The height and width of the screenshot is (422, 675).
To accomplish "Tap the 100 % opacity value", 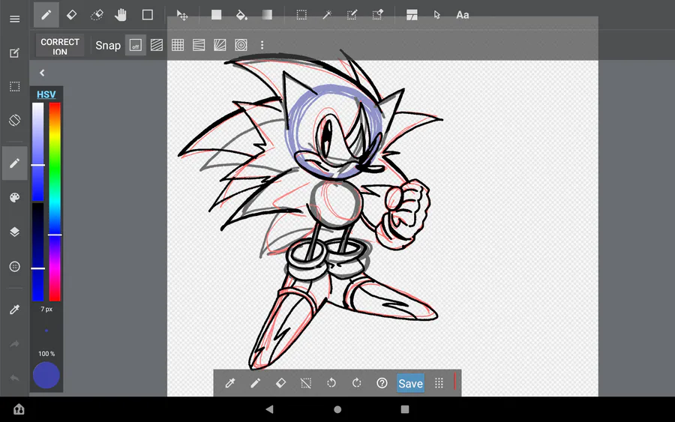I will 46,354.
